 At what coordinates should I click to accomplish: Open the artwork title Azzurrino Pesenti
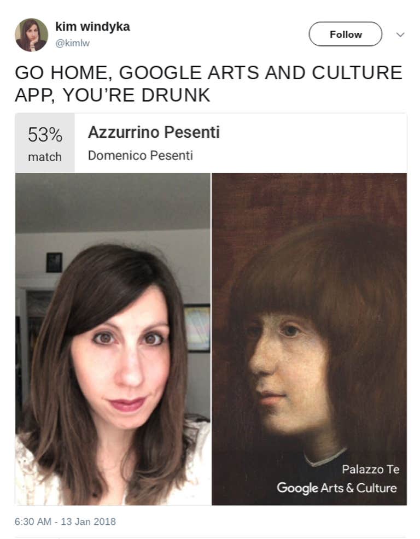(x=154, y=132)
